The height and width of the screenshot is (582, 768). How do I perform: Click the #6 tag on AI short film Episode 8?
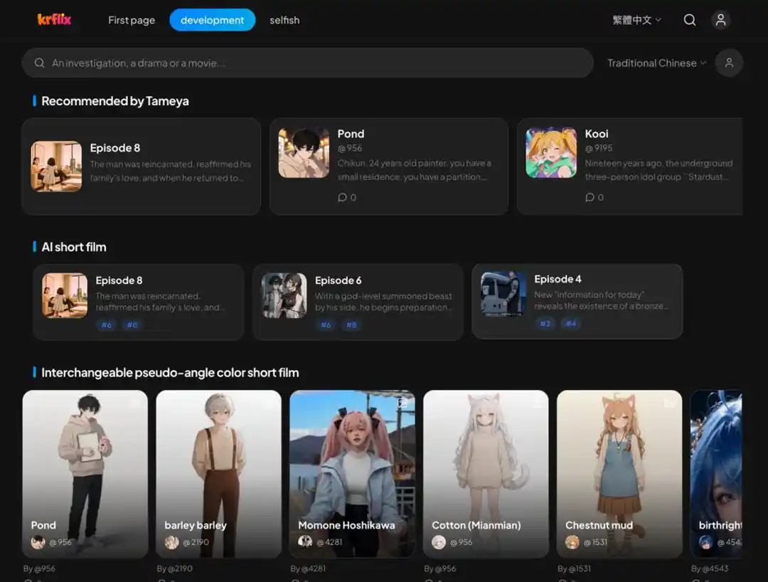click(x=106, y=325)
